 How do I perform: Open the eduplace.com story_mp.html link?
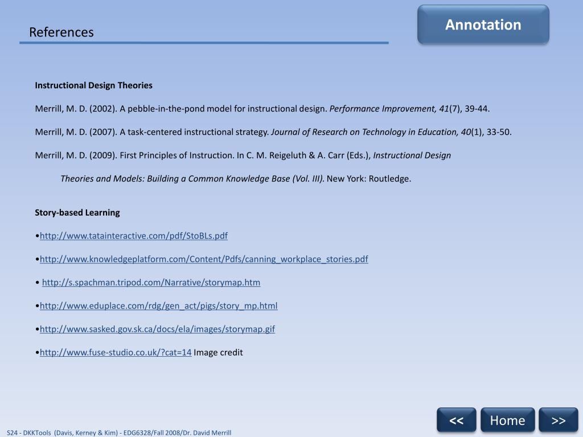click(158, 306)
